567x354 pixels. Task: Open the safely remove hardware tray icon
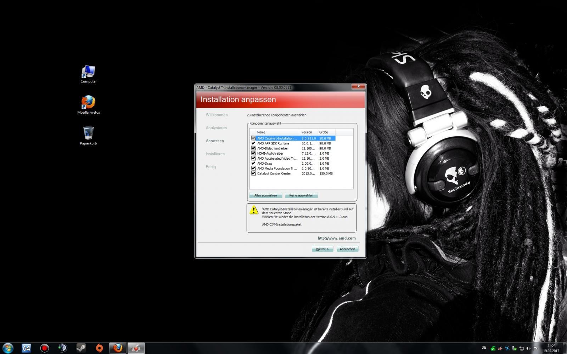[514, 348]
